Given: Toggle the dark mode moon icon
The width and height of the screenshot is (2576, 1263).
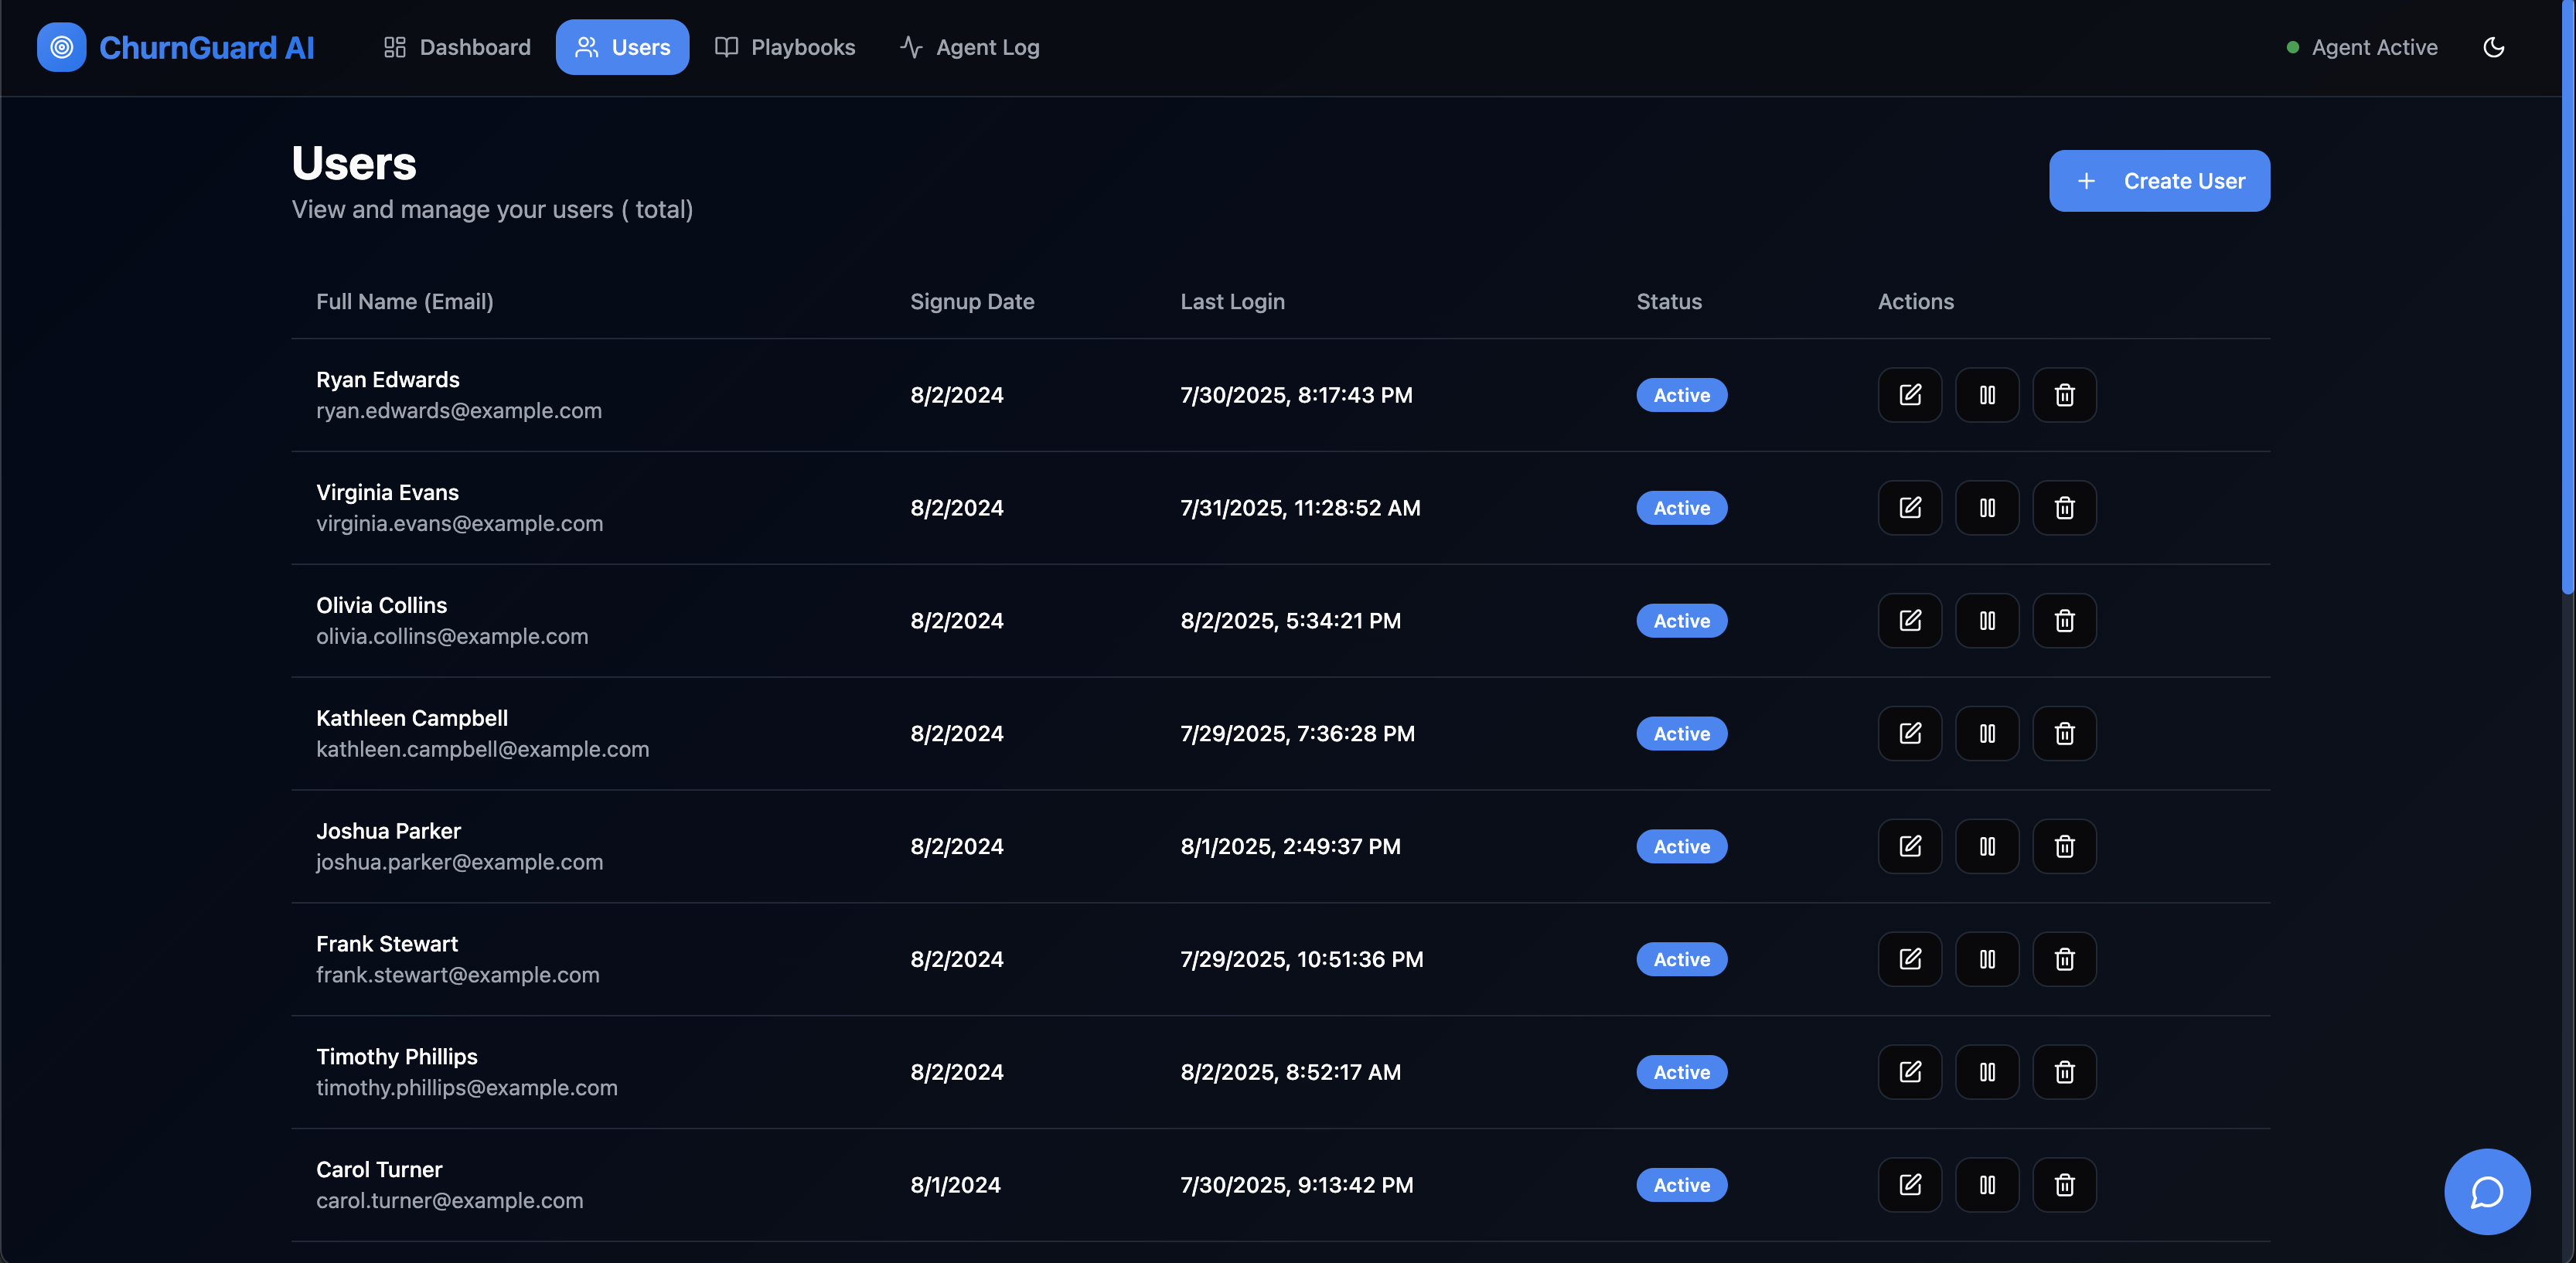Looking at the screenshot, I should (x=2493, y=47).
